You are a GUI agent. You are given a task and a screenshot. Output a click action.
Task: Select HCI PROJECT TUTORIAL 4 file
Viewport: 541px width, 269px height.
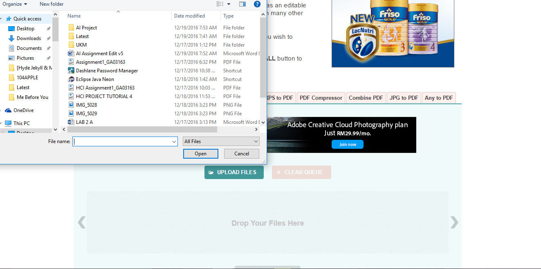104,96
